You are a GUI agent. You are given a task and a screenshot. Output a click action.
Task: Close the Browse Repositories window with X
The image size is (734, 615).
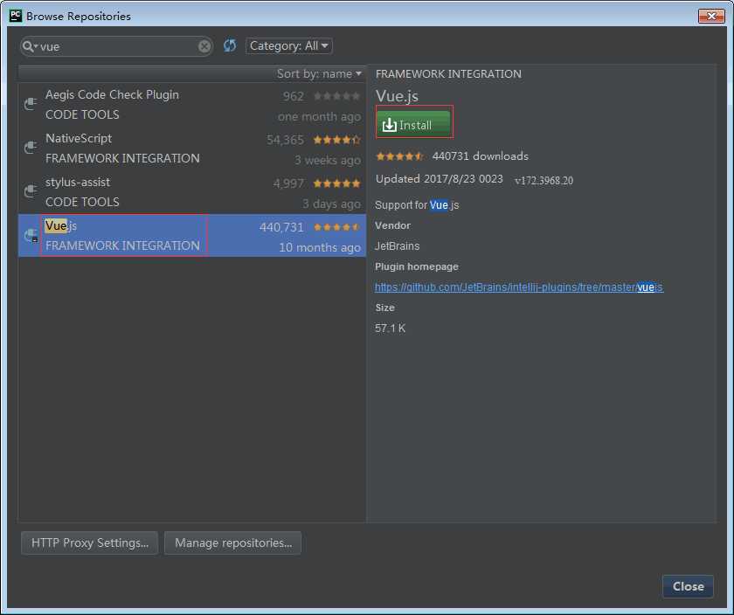click(711, 16)
